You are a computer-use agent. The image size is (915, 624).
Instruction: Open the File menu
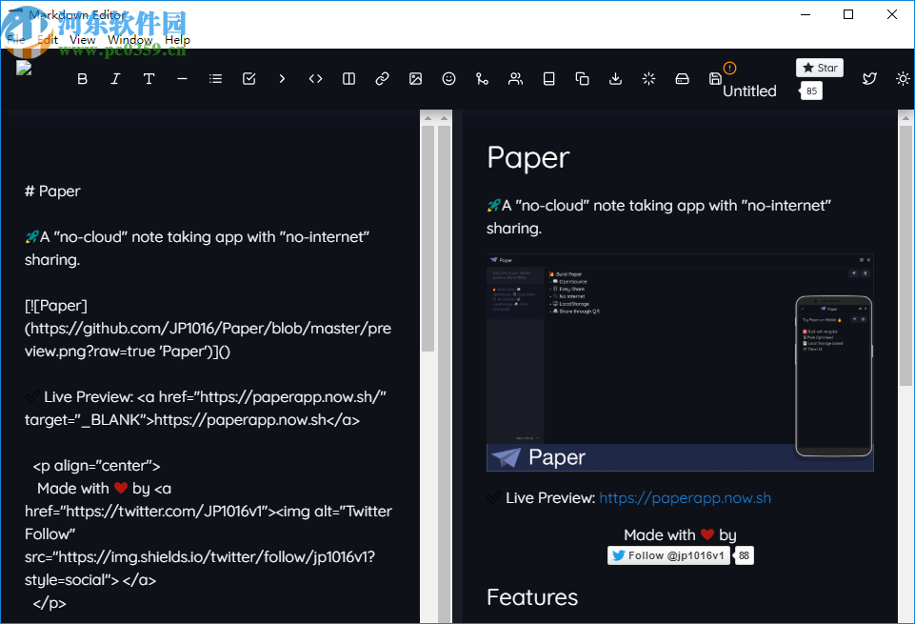pyautogui.click(x=16, y=39)
